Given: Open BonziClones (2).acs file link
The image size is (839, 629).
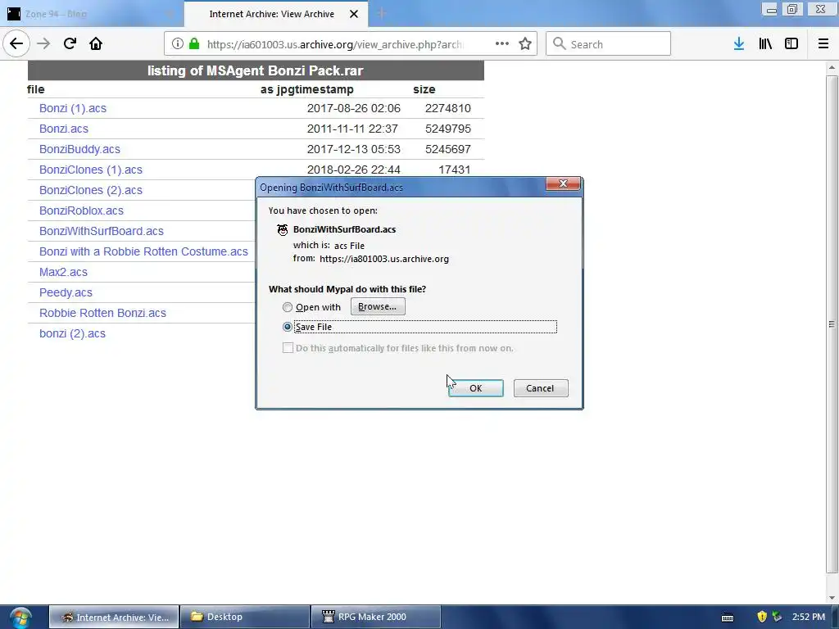Looking at the screenshot, I should point(91,190).
